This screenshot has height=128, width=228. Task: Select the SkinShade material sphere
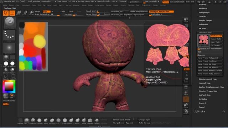click(x=12, y=64)
